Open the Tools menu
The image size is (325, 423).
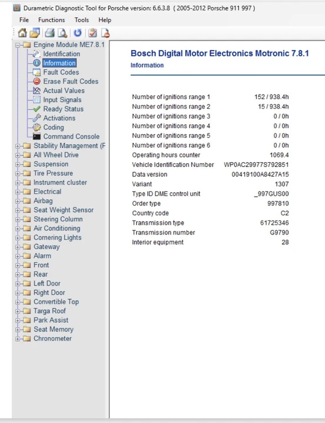tap(82, 20)
